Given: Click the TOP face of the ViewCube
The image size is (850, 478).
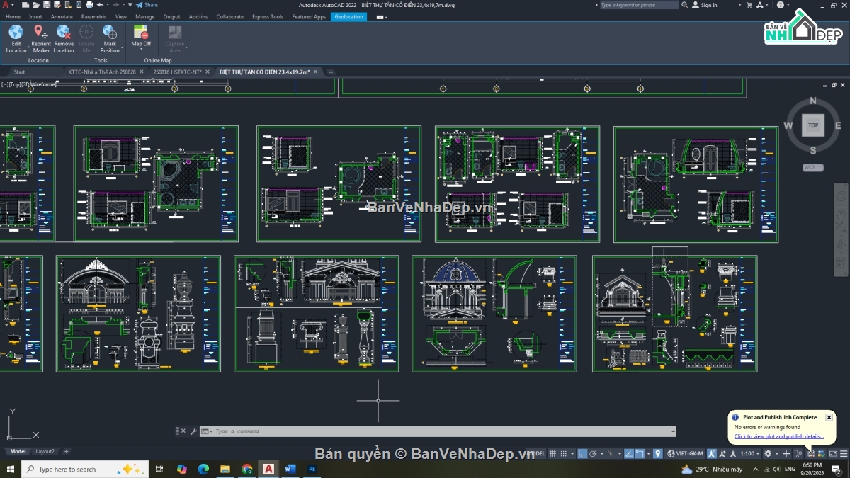Looking at the screenshot, I should 812,125.
